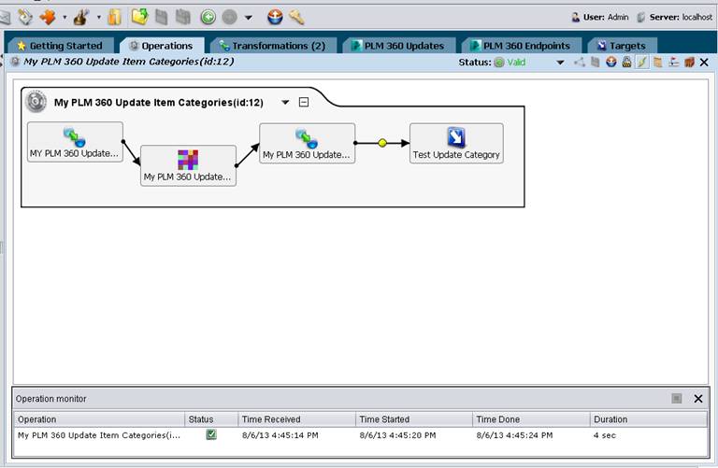Select the middle transformation node with mosaic icon

(x=188, y=165)
